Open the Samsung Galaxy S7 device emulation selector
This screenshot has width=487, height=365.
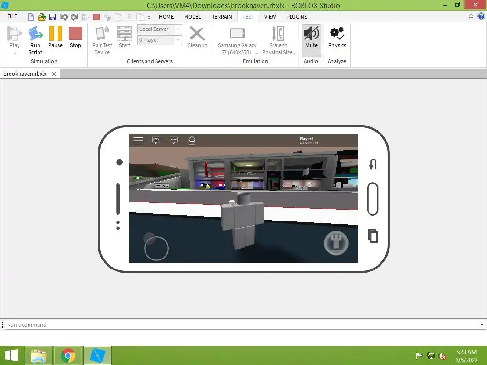point(237,40)
